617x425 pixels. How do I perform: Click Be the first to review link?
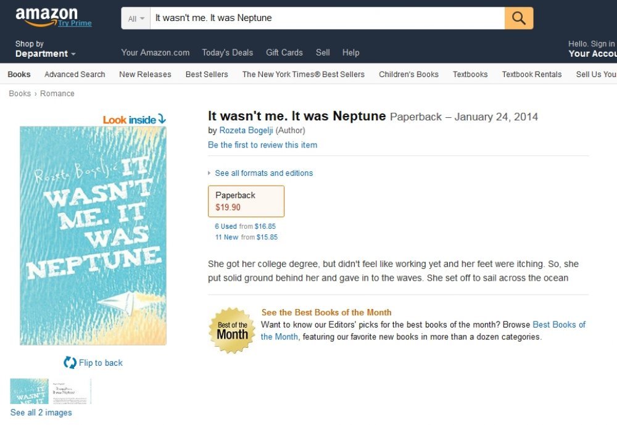(262, 145)
